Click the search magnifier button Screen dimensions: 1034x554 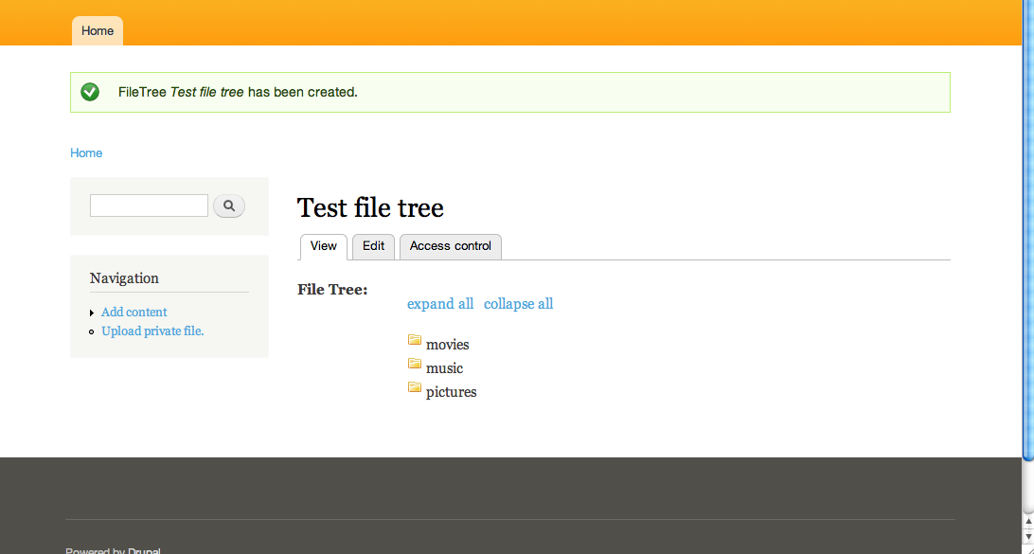pos(229,206)
